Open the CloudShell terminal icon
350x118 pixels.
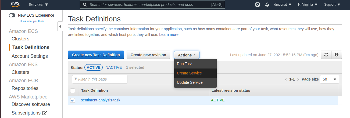point(257,5)
